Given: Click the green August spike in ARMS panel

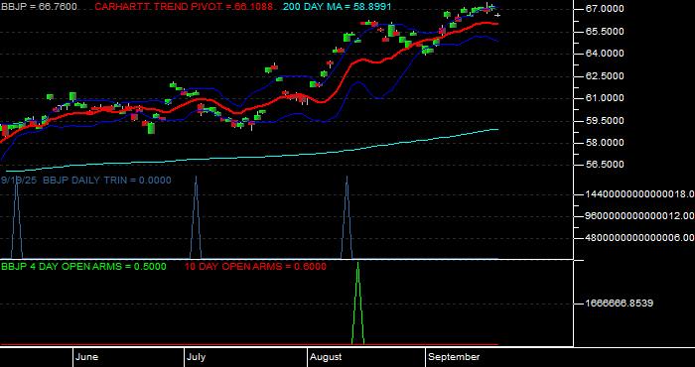Looking at the screenshot, I should (357, 304).
